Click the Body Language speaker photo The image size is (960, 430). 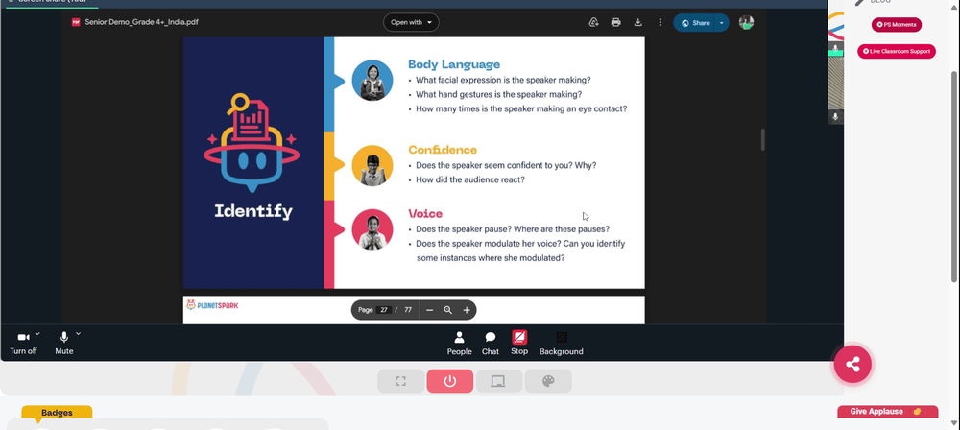pyautogui.click(x=372, y=81)
